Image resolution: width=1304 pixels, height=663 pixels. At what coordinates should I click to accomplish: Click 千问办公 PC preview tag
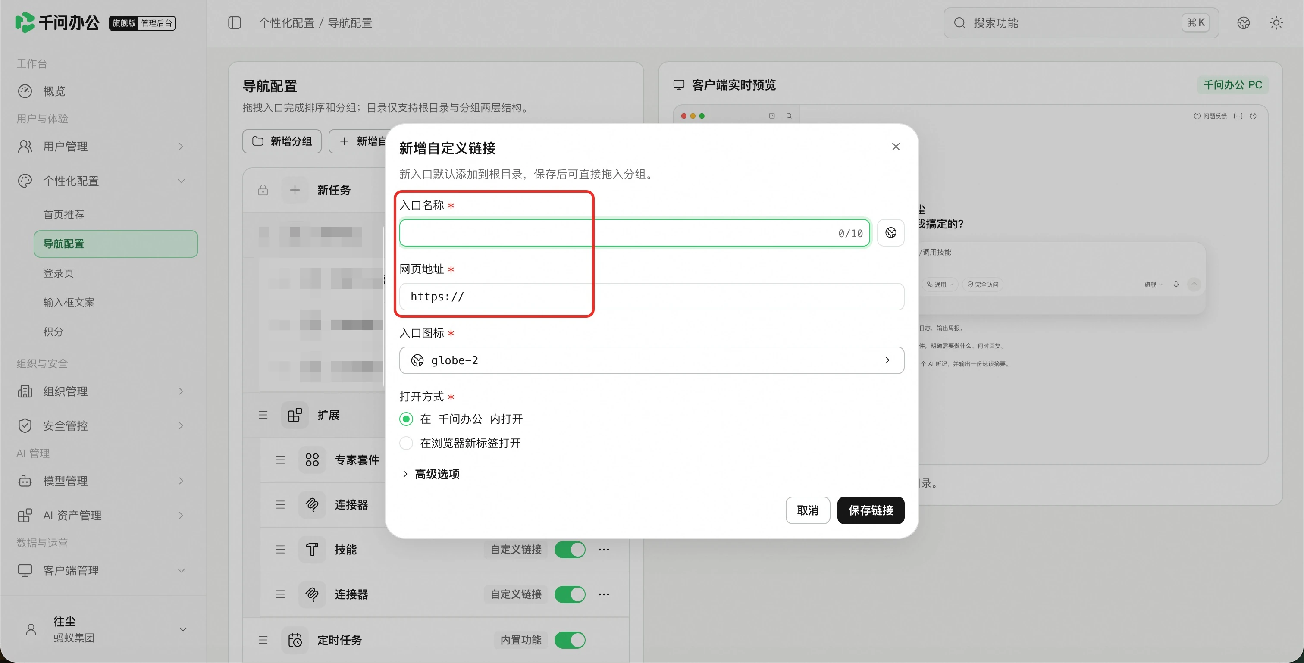pyautogui.click(x=1232, y=84)
